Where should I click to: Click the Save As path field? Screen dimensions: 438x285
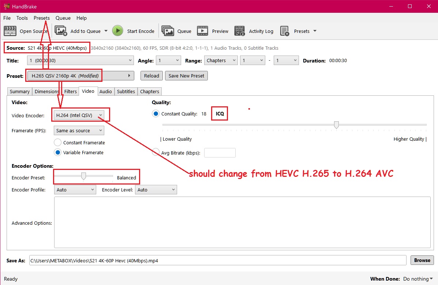tap(218, 261)
